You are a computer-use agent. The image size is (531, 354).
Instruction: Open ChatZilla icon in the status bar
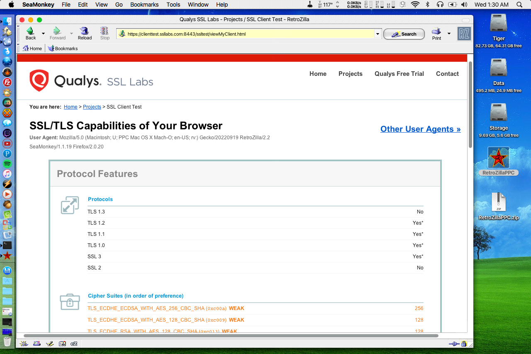(x=74, y=343)
